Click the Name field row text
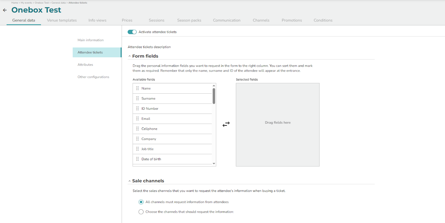Screen dimensions: 445x223 pos(146,88)
